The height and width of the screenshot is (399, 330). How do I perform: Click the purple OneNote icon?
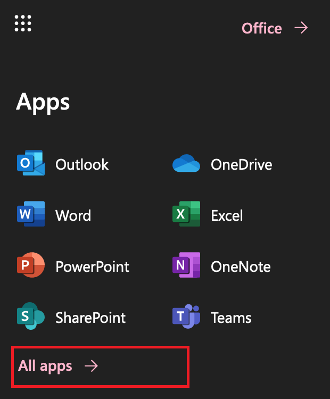tap(186, 265)
